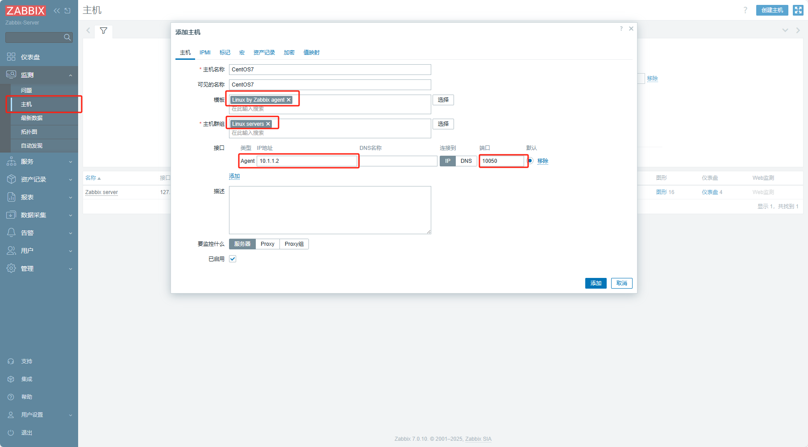The width and height of the screenshot is (808, 447).
Task: Select Proxy组 monitoring option
Action: 294,244
